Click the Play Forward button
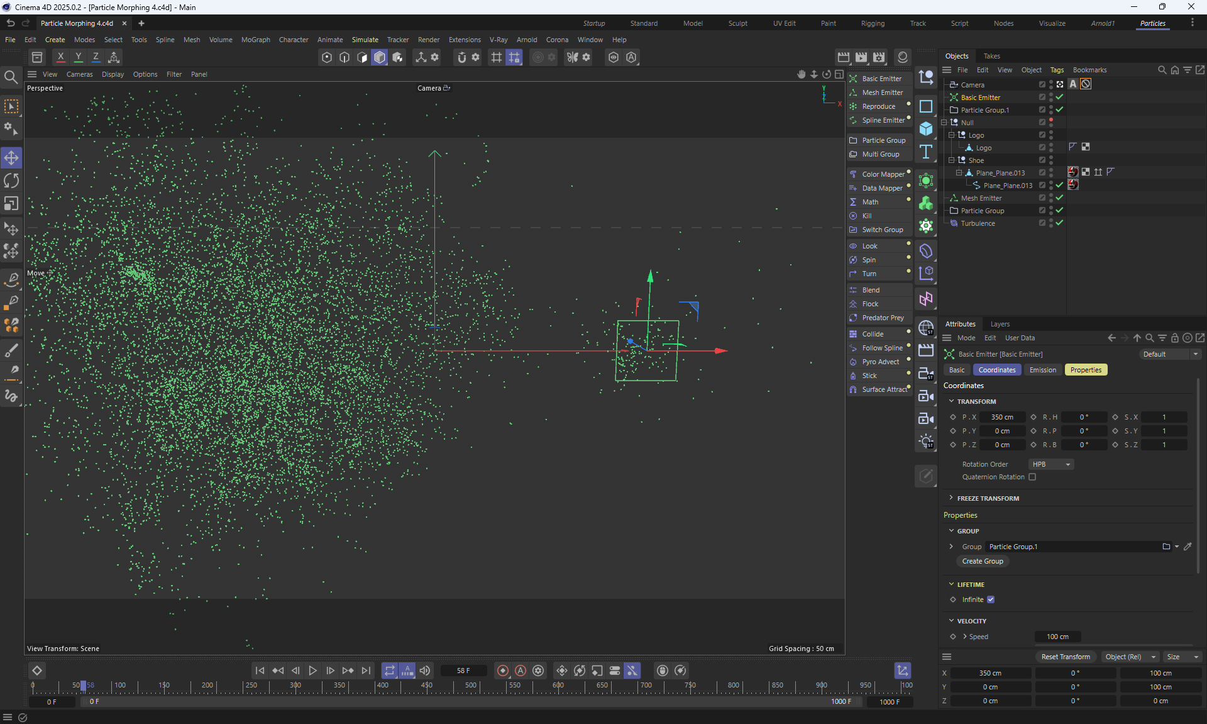 tap(312, 671)
